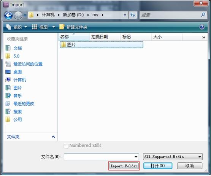Click the Import Folder button
The height and width of the screenshot is (176, 211).
[x=124, y=166]
